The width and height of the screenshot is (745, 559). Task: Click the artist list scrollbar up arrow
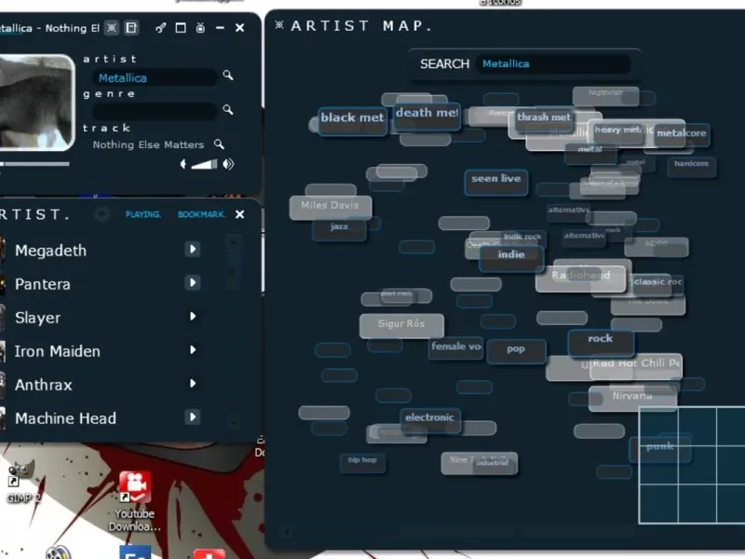(x=234, y=242)
